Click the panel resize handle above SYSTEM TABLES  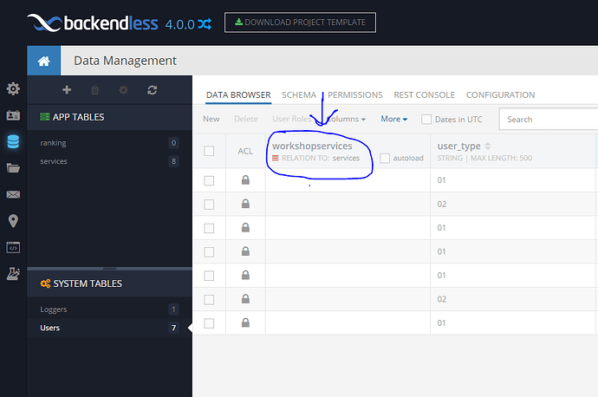(x=109, y=269)
